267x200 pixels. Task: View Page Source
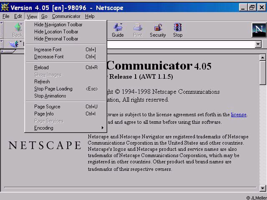66,107
